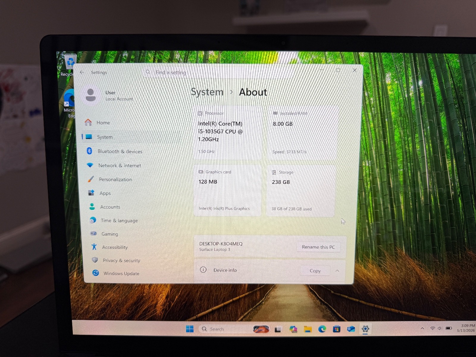476x357 pixels.
Task: Click the Apps icon in sidebar
Action: pyautogui.click(x=91, y=193)
